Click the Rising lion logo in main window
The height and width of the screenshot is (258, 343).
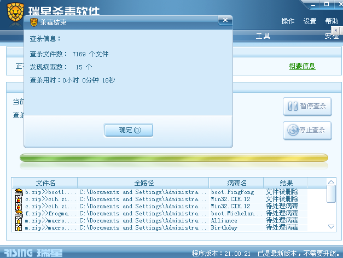15,12
